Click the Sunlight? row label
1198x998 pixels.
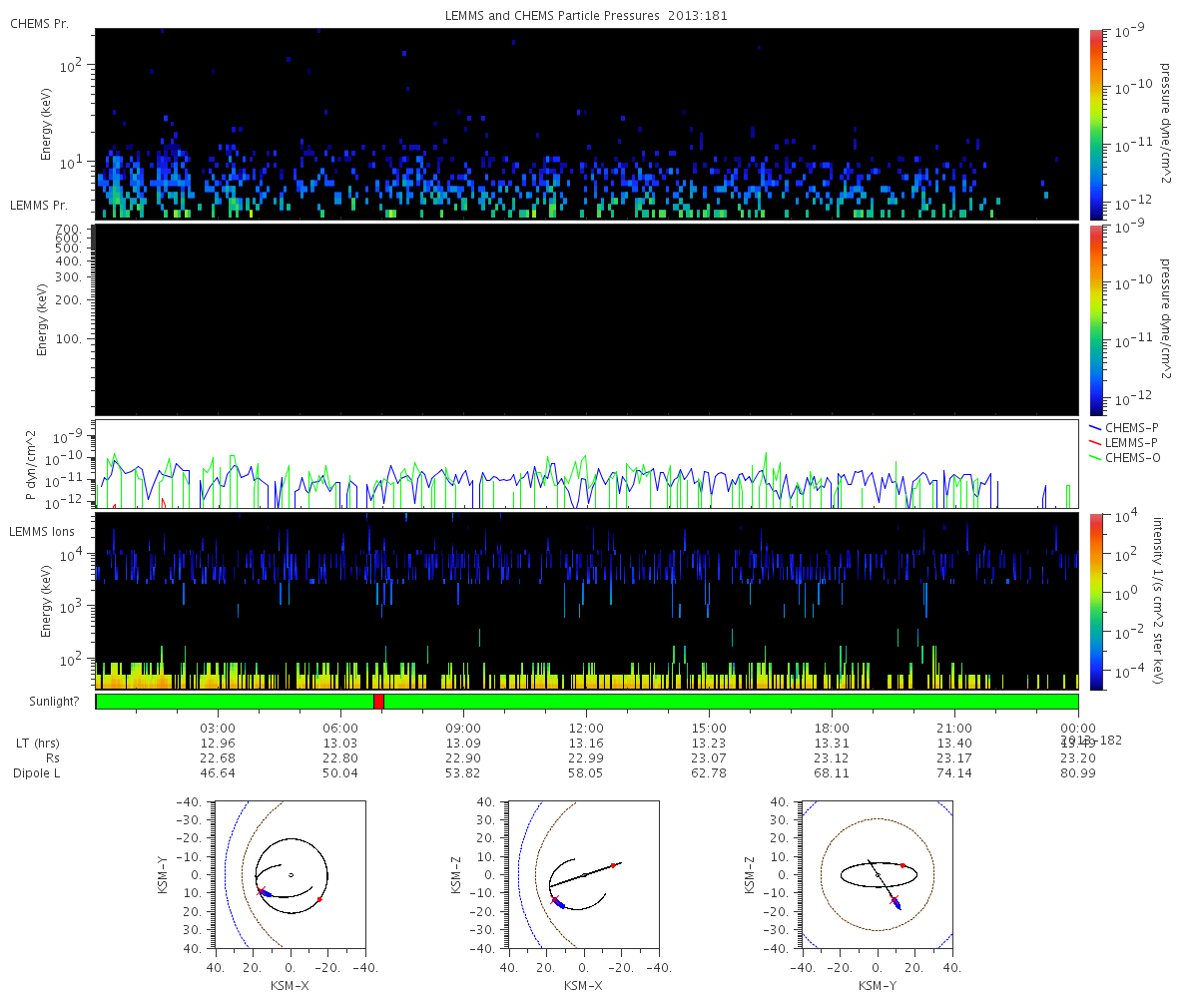pos(53,702)
